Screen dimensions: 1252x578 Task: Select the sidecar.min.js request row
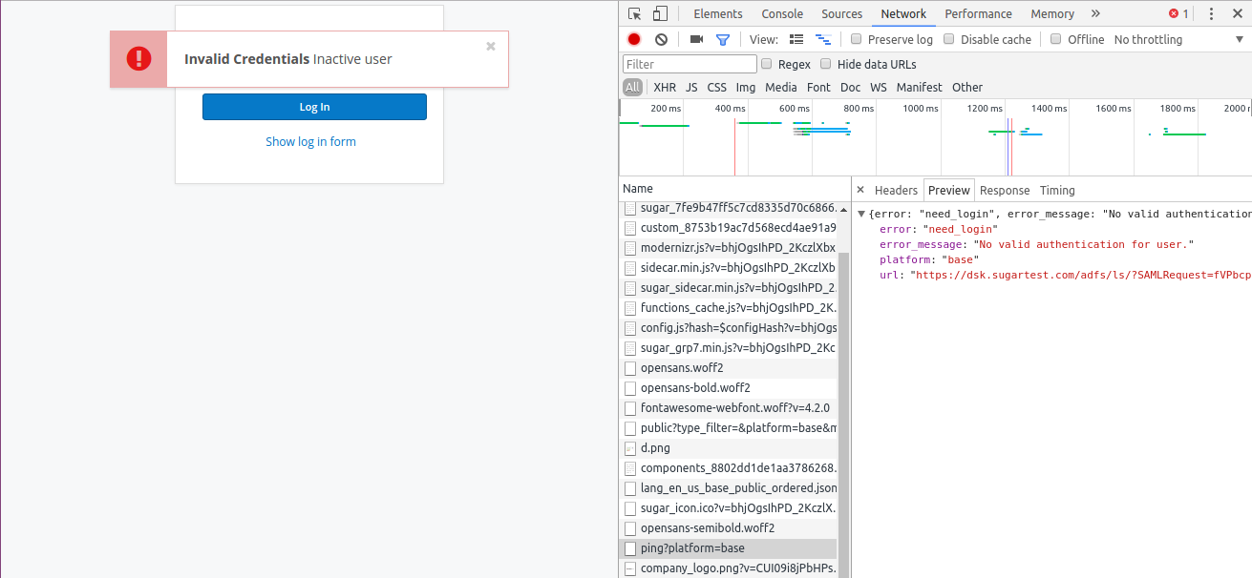coord(728,268)
